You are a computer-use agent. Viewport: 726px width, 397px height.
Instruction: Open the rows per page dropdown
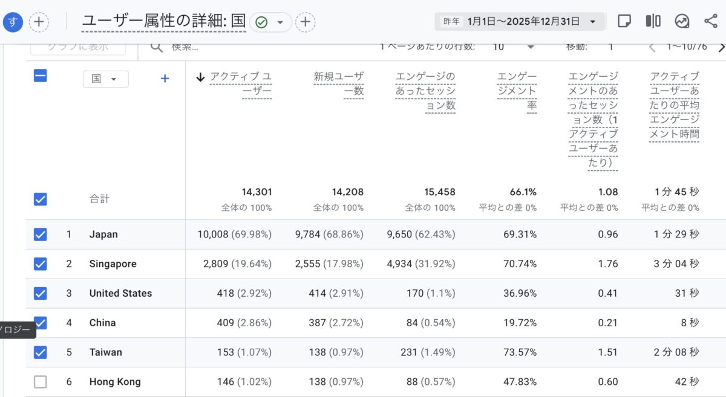pos(513,47)
